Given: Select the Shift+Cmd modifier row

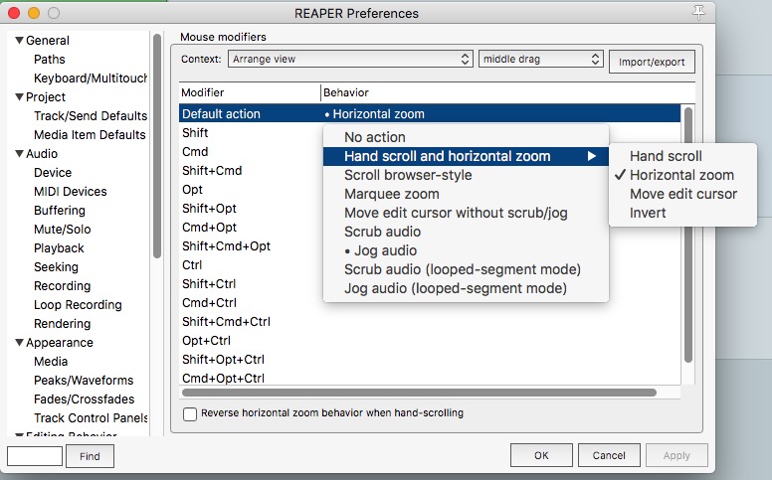Looking at the screenshot, I should (212, 171).
